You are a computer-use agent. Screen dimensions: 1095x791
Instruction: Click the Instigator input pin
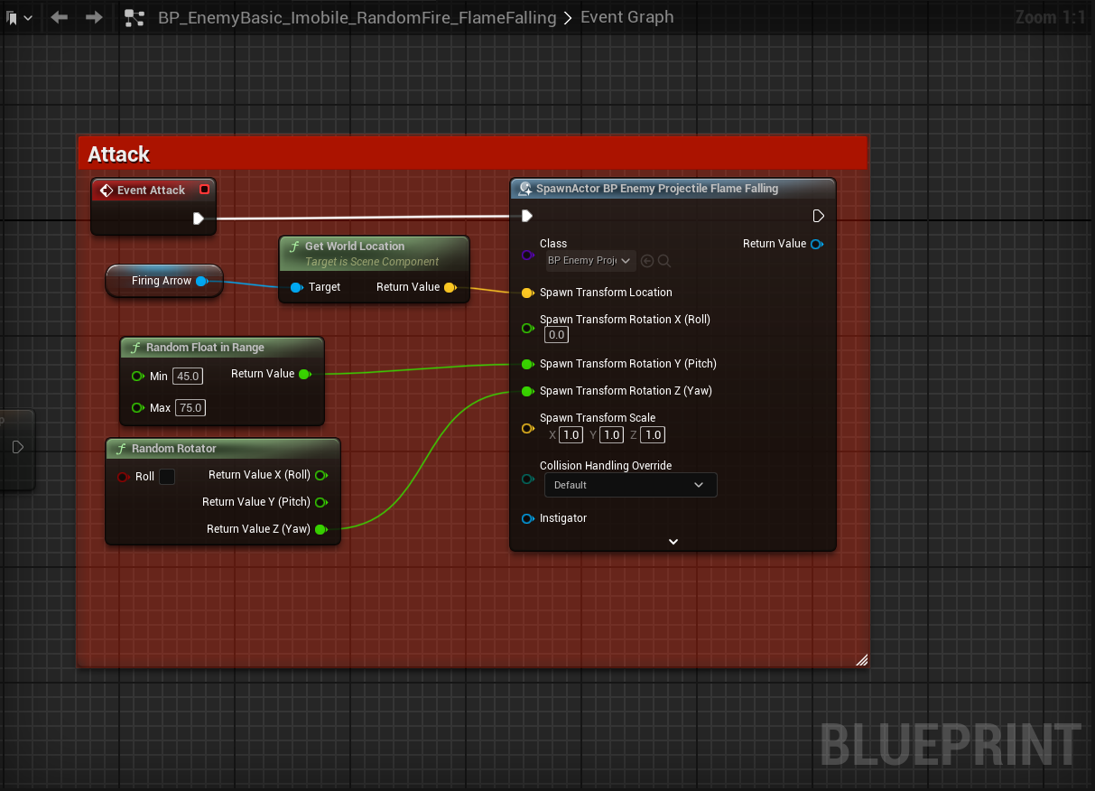pos(527,518)
